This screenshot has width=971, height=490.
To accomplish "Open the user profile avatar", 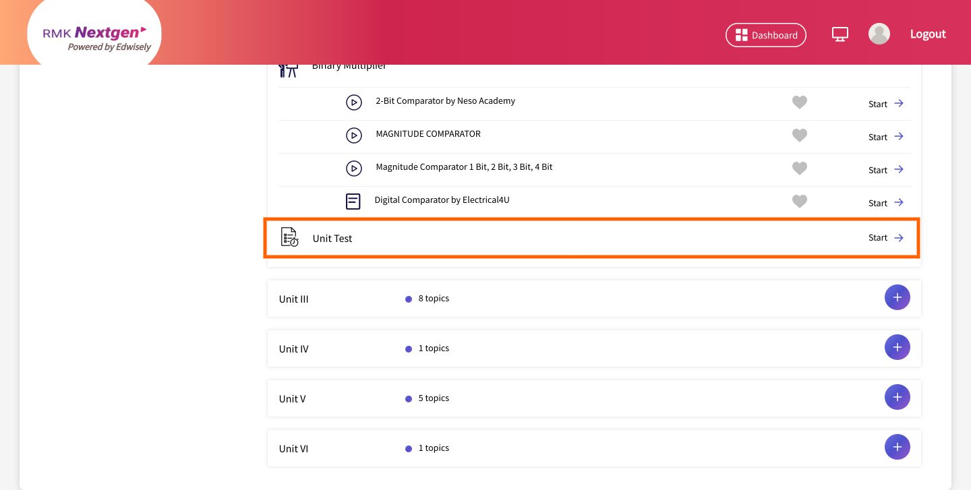I will 879,34.
